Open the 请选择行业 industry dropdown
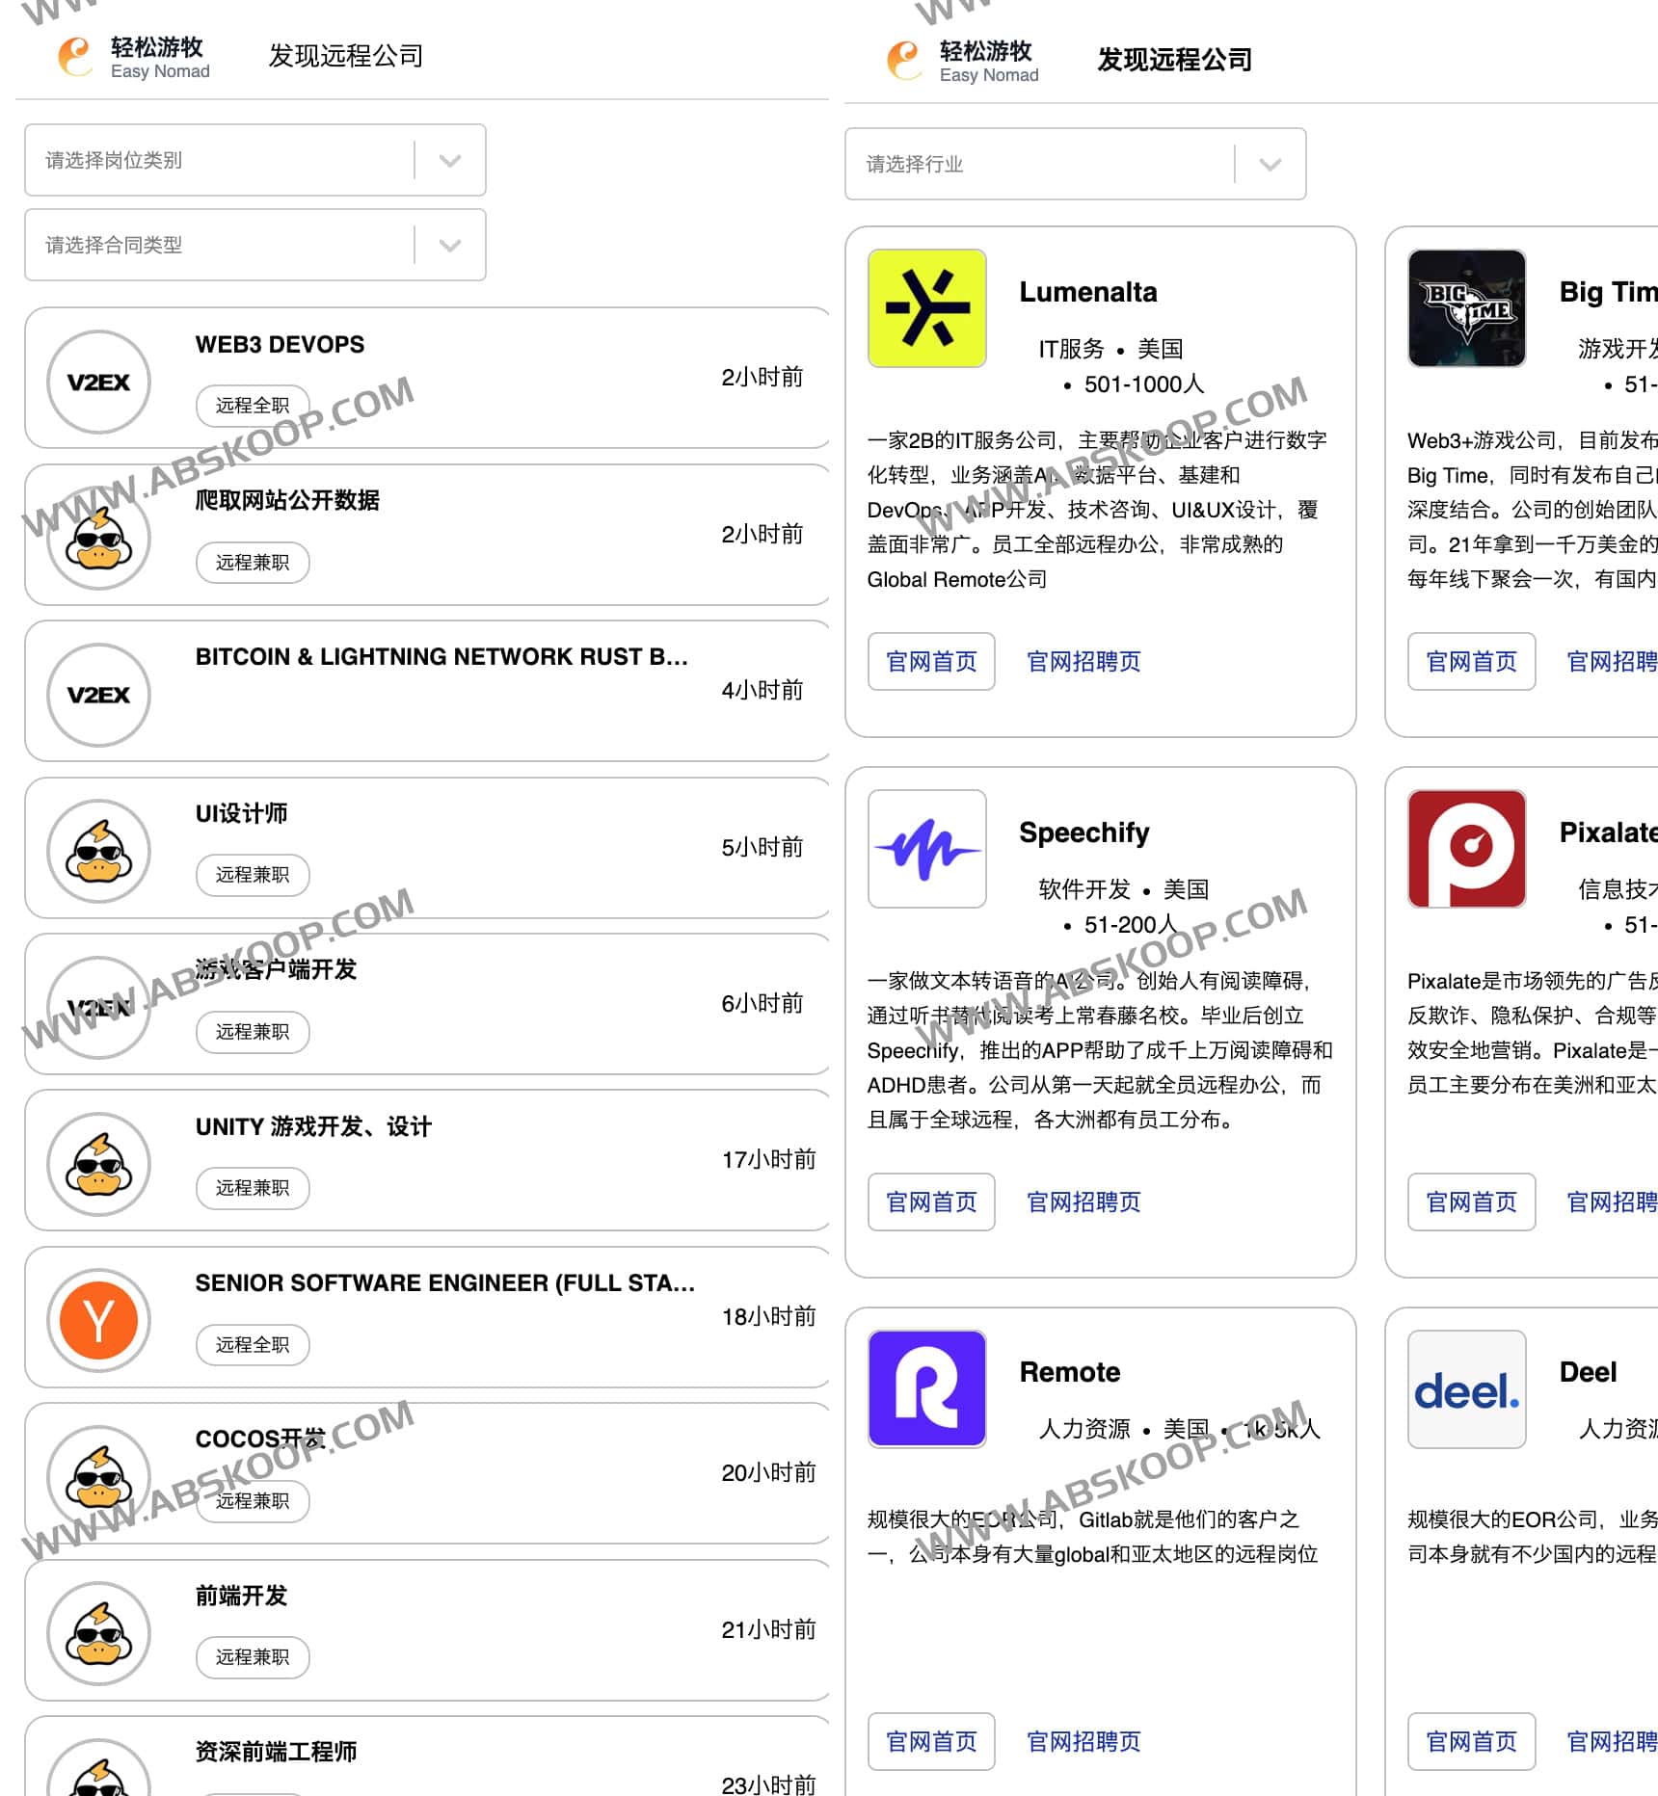1658x1796 pixels. point(1076,164)
